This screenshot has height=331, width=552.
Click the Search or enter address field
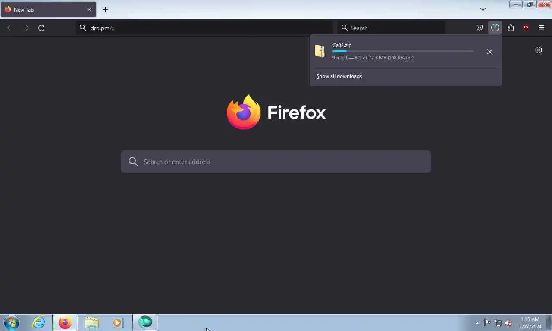[276, 162]
